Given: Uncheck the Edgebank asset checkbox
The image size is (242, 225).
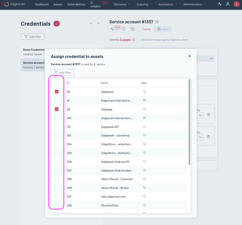Looking at the screenshot, I should click(57, 92).
